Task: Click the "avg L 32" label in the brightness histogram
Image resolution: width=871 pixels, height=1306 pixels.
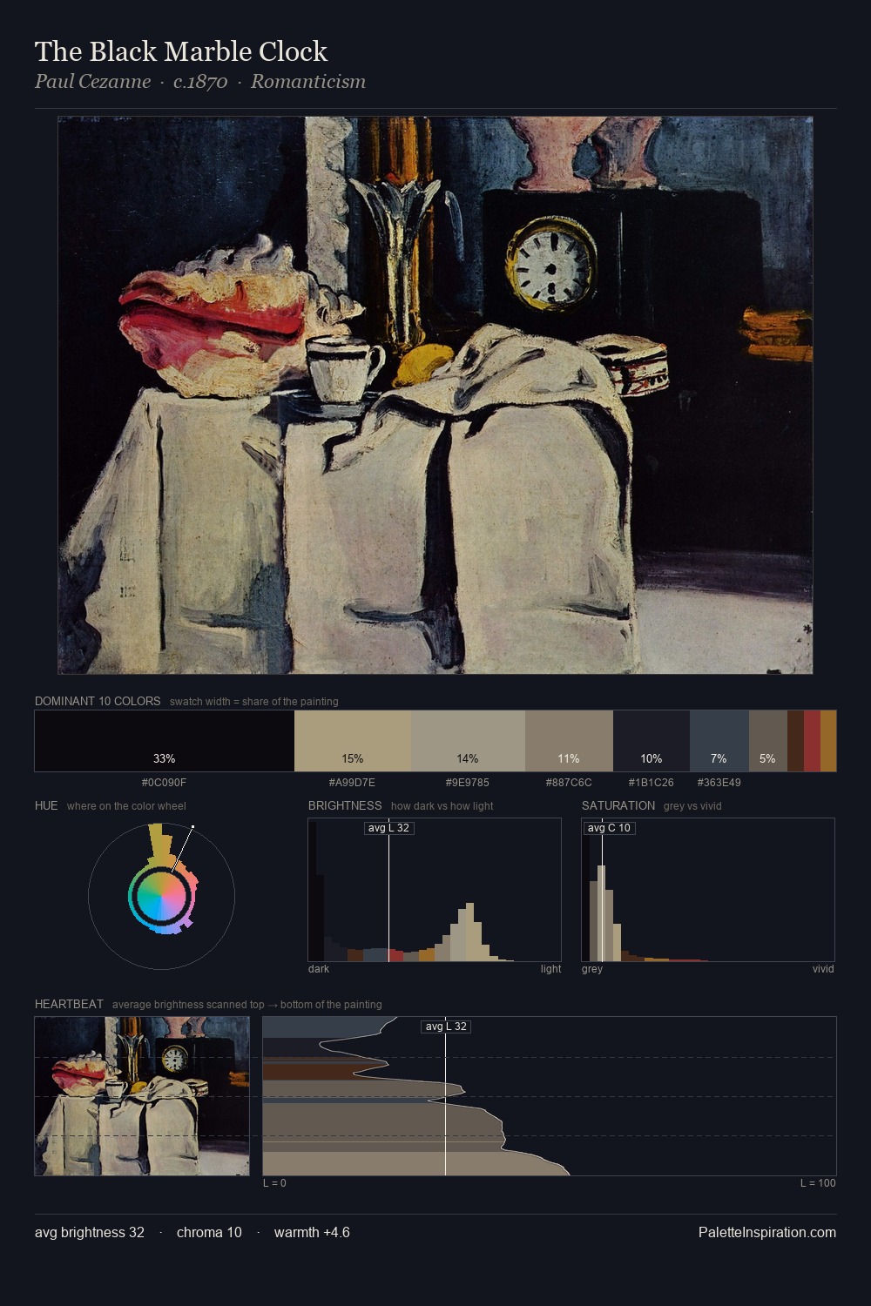Action: coord(388,828)
